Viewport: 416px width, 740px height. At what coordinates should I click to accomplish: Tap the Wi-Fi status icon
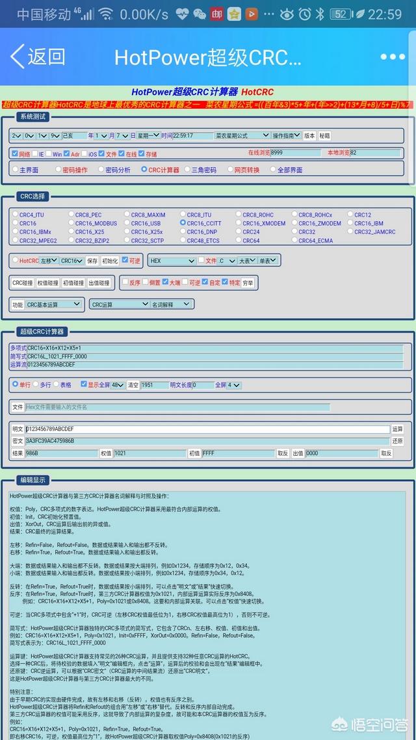pyautogui.click(x=106, y=14)
